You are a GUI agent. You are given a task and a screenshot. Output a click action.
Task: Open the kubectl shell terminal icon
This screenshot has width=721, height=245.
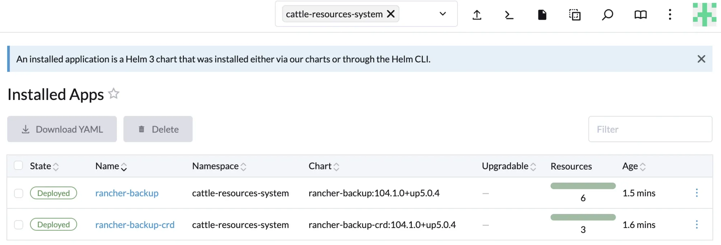pyautogui.click(x=509, y=15)
